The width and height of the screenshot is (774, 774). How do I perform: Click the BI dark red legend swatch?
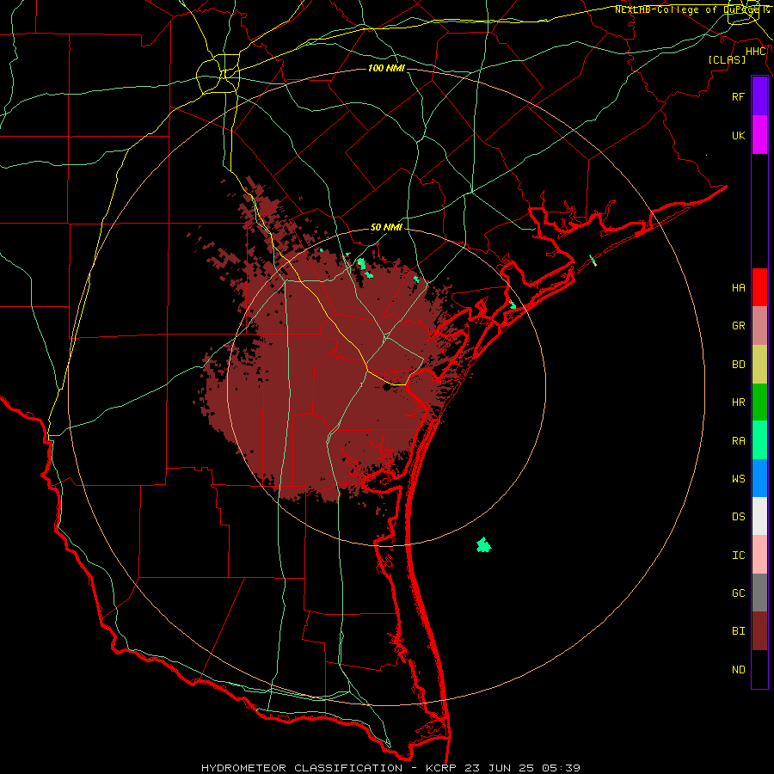pyautogui.click(x=759, y=631)
